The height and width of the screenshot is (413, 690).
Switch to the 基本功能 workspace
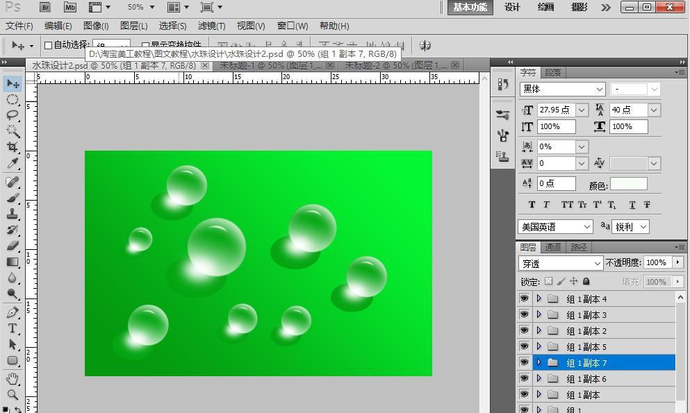(470, 7)
